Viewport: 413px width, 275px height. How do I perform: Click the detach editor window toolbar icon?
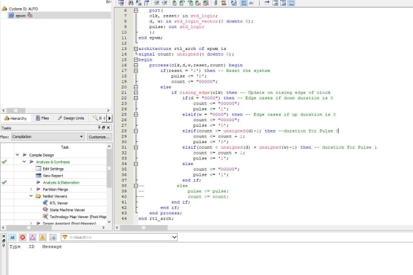pyautogui.click(x=121, y=2)
